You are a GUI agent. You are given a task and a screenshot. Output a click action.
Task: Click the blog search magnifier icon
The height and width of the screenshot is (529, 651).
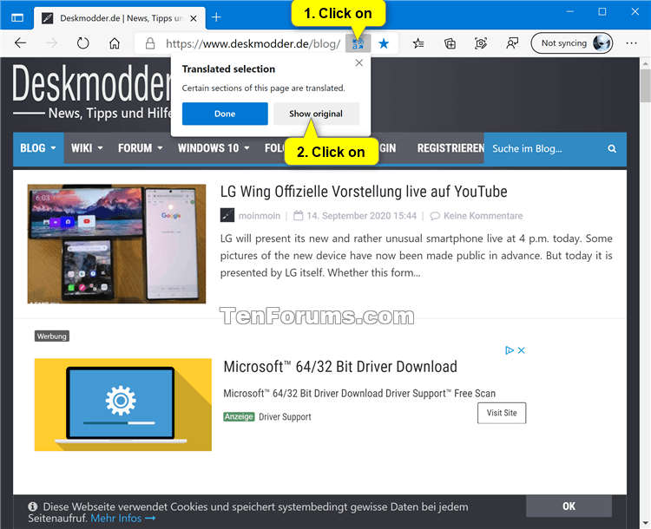tap(612, 148)
